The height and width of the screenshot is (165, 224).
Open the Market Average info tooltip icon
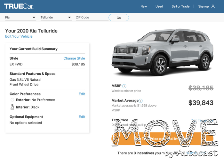[141, 101]
